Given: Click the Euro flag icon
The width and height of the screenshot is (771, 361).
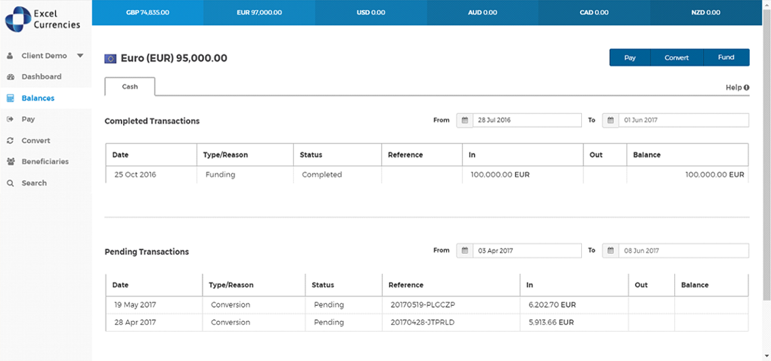Looking at the screenshot, I should pos(110,58).
